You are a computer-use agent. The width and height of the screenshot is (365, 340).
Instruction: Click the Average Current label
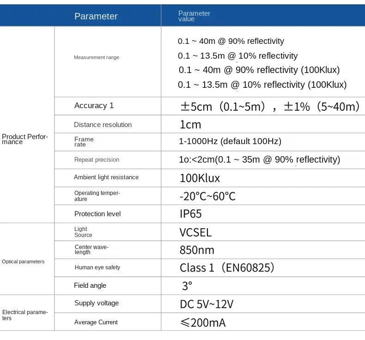click(x=96, y=322)
